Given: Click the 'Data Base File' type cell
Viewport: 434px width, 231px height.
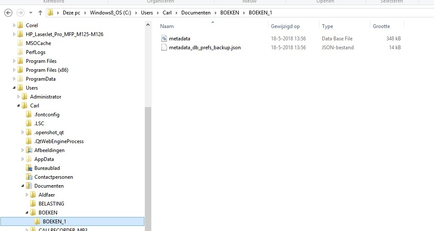Looking at the screenshot, I should point(337,39).
